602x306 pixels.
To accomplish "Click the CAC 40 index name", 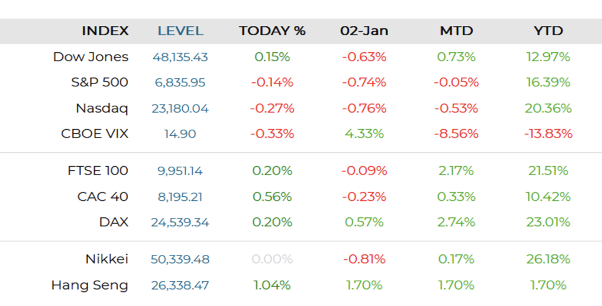I will point(102,196).
